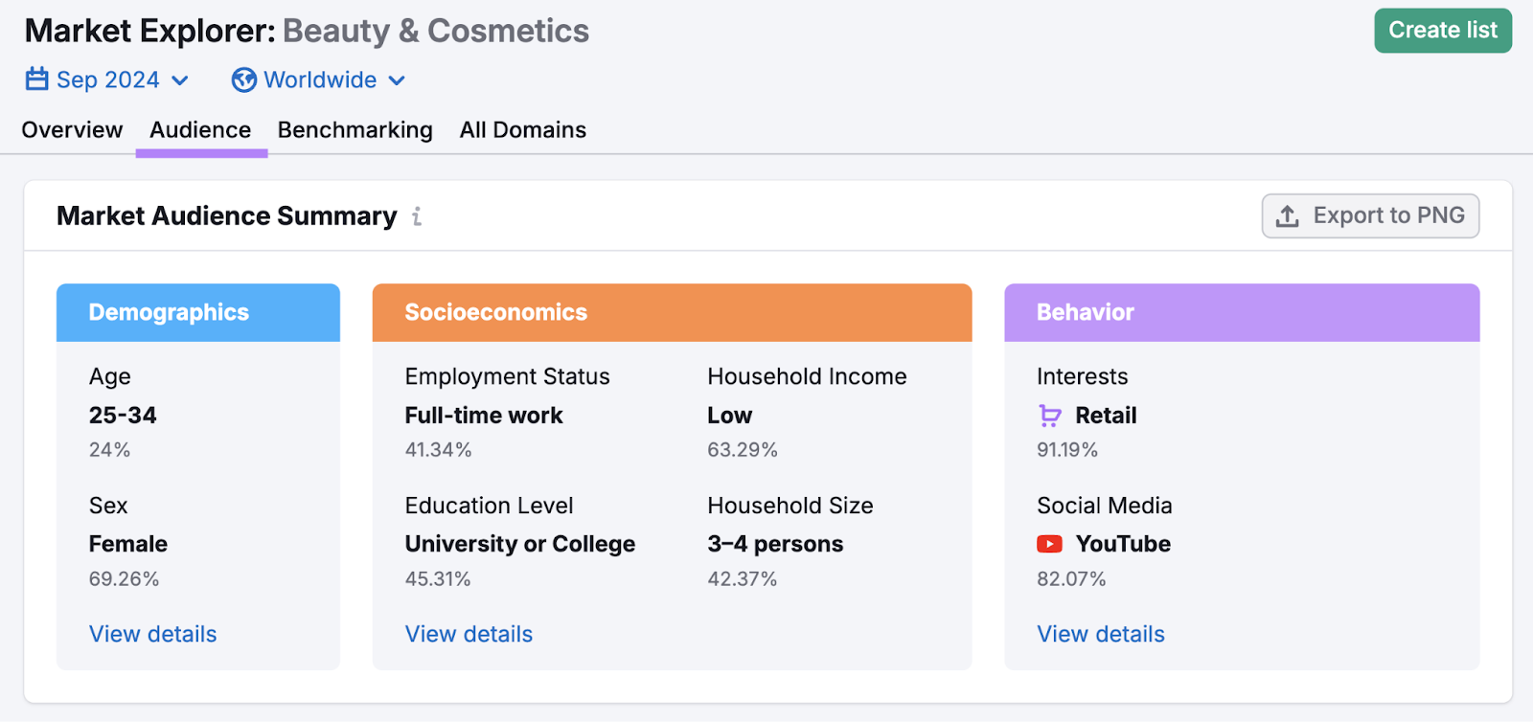The height and width of the screenshot is (722, 1533).
Task: Switch to the Overview tab
Action: (x=72, y=130)
